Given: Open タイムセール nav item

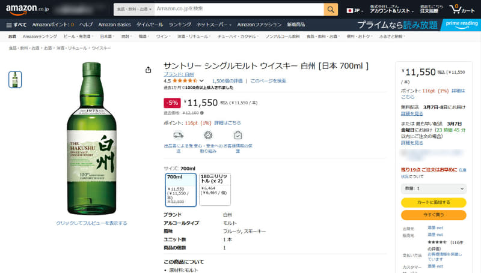Looking at the screenshot, I should tap(150, 25).
